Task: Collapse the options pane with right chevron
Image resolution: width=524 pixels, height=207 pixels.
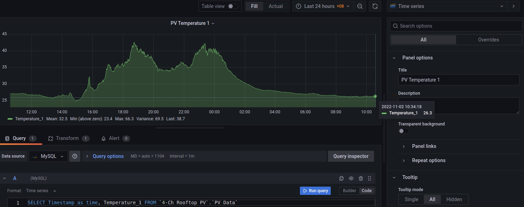Action: coord(513,6)
